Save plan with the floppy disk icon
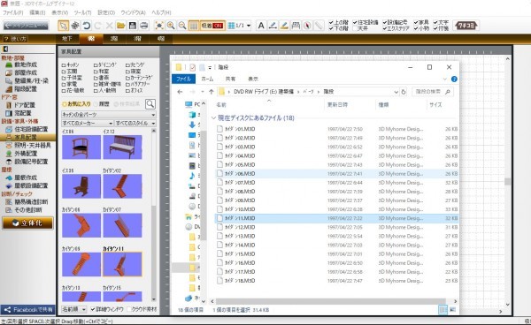 click(x=133, y=26)
